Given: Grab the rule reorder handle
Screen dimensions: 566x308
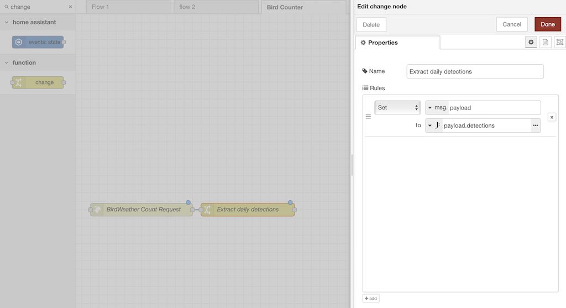Looking at the screenshot, I should 368,117.
